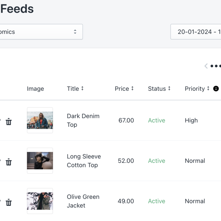
Task: Click Active status of Olive Green Jacket
Action: pyautogui.click(x=156, y=201)
